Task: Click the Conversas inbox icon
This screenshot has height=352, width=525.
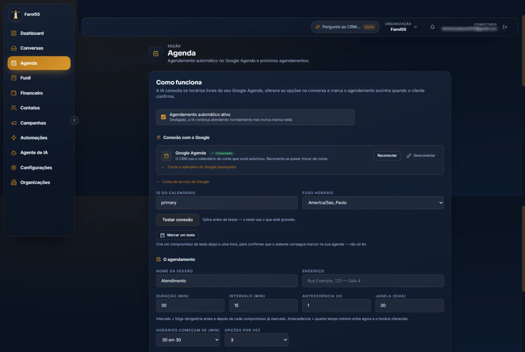Action: (x=14, y=48)
